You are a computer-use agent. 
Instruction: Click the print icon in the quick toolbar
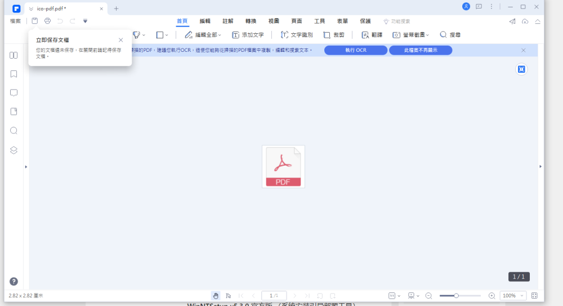(x=47, y=21)
